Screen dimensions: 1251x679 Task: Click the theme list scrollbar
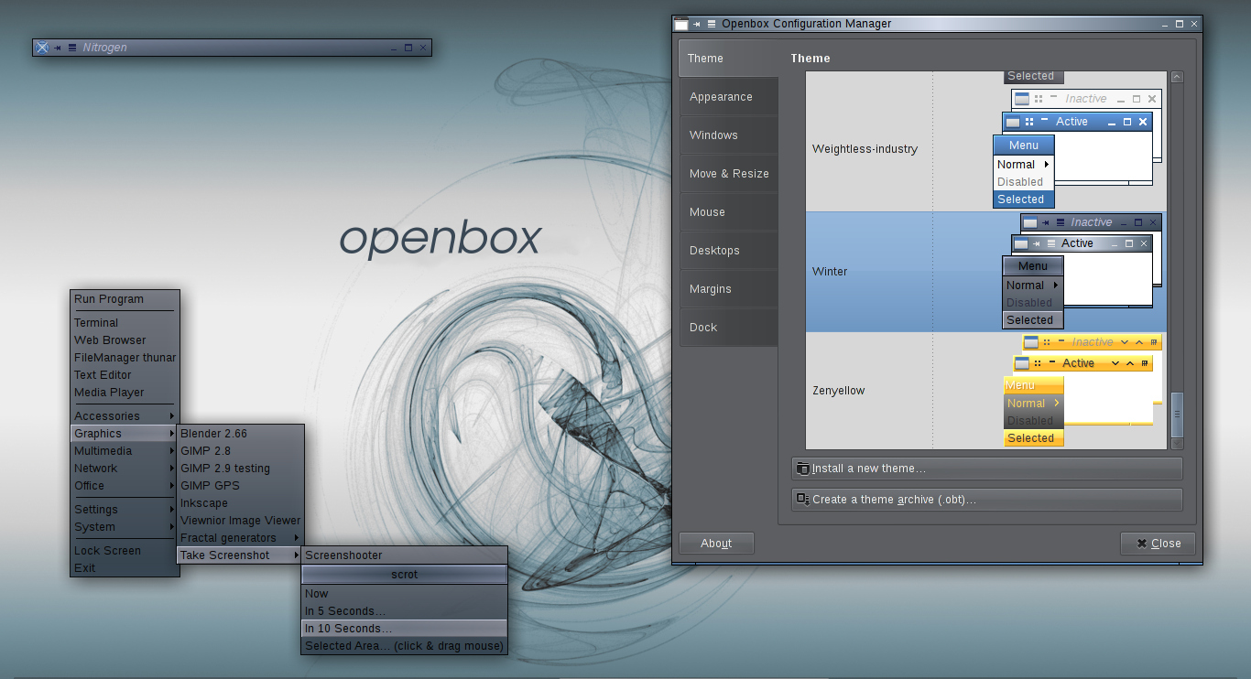click(x=1177, y=412)
